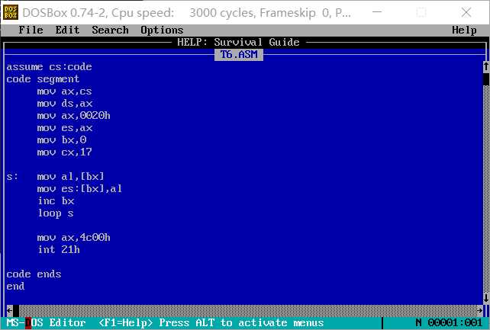Open the Help menu

464,30
